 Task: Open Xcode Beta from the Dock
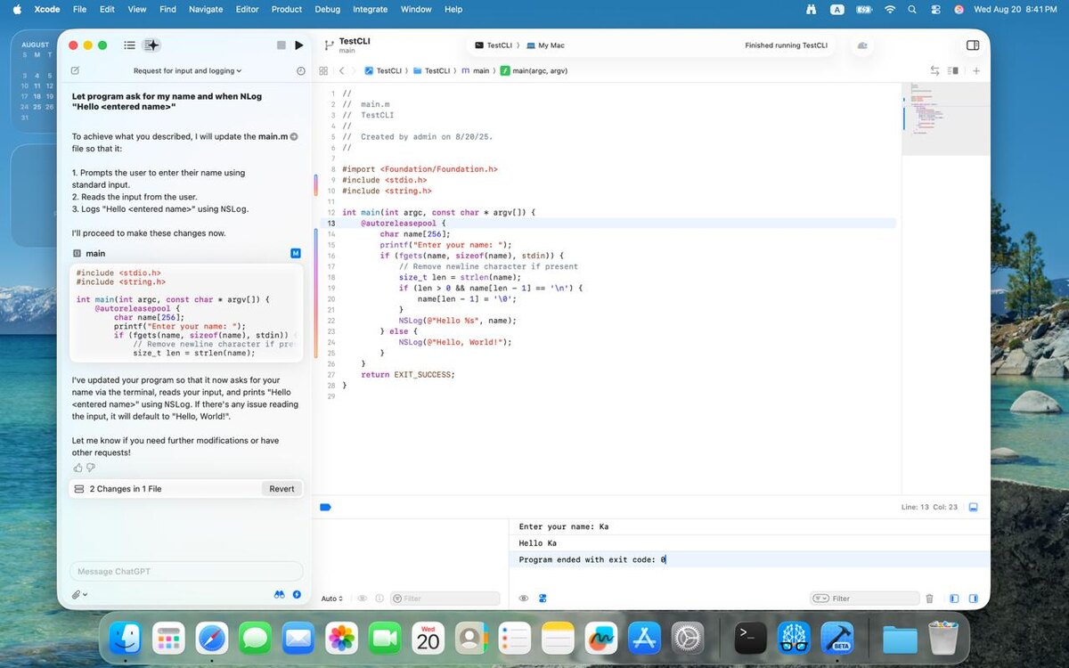pos(837,638)
